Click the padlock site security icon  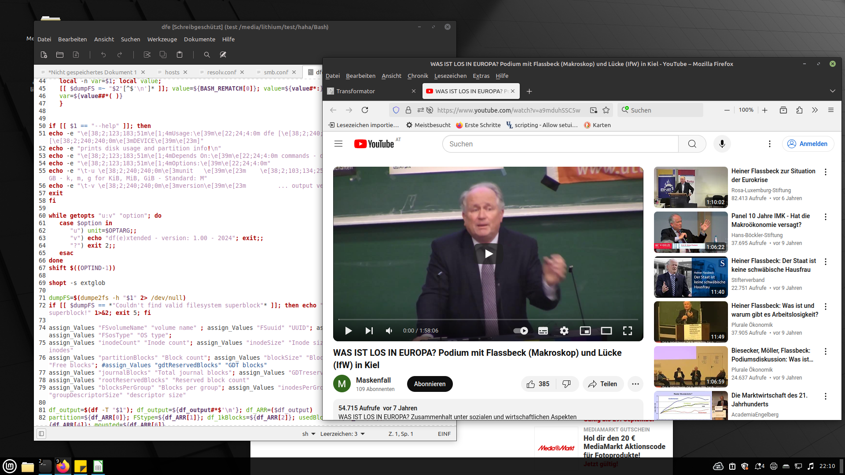(x=408, y=110)
